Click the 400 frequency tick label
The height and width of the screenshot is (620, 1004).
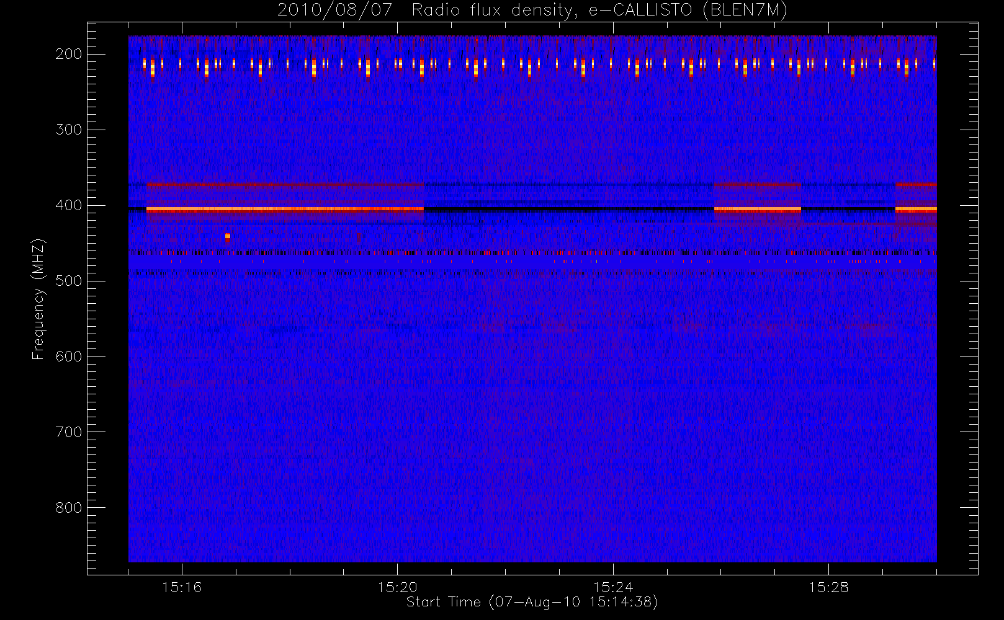click(69, 205)
